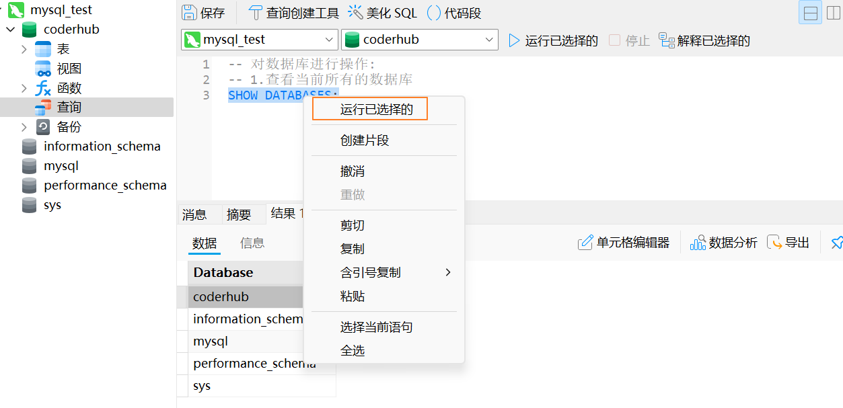This screenshot has width=843, height=408.
Task: Click the Data Analysis (数据分析) icon
Action: point(698,243)
